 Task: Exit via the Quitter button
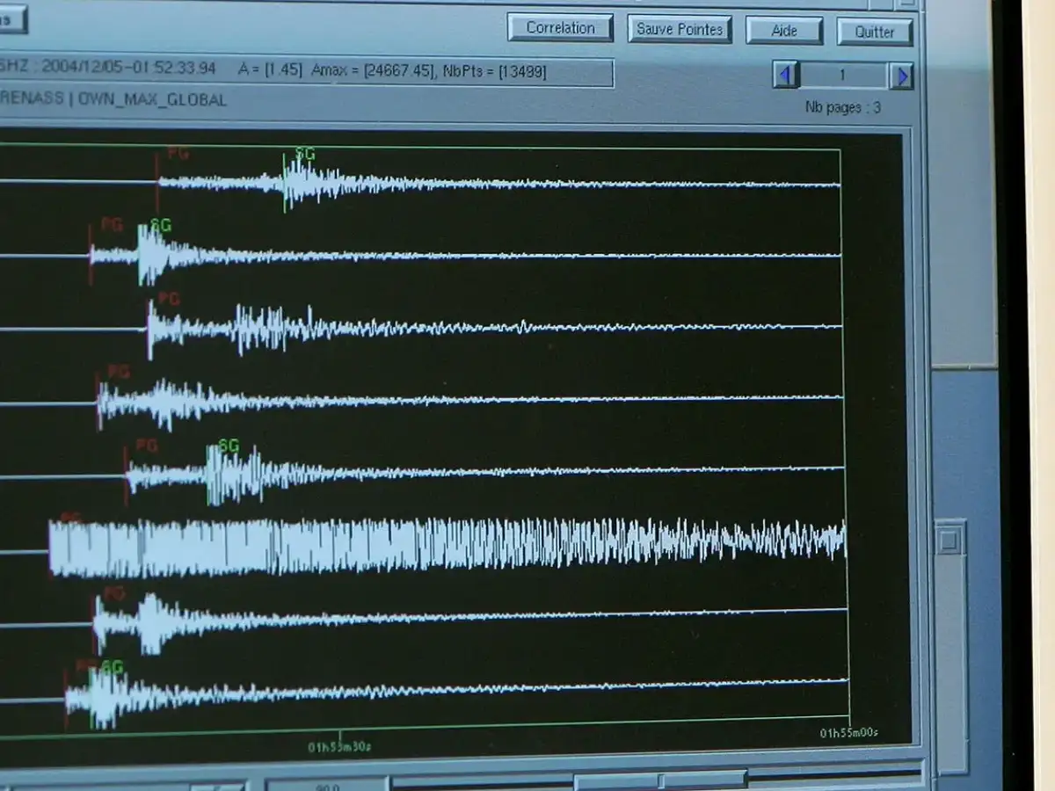tap(875, 32)
